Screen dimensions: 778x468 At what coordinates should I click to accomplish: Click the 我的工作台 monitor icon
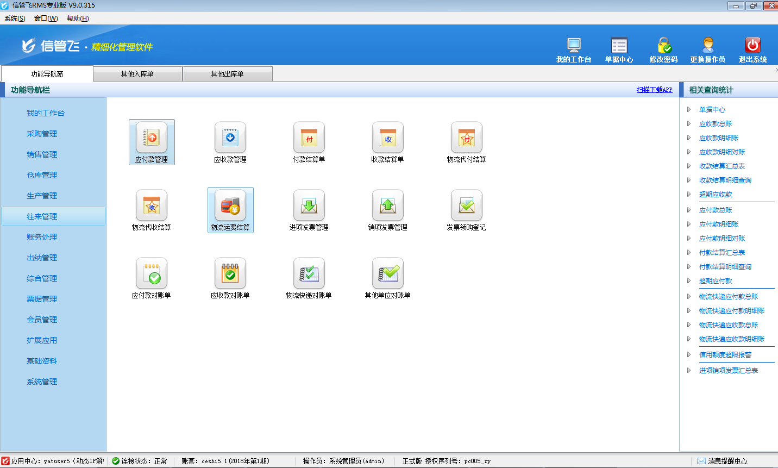[x=574, y=45]
